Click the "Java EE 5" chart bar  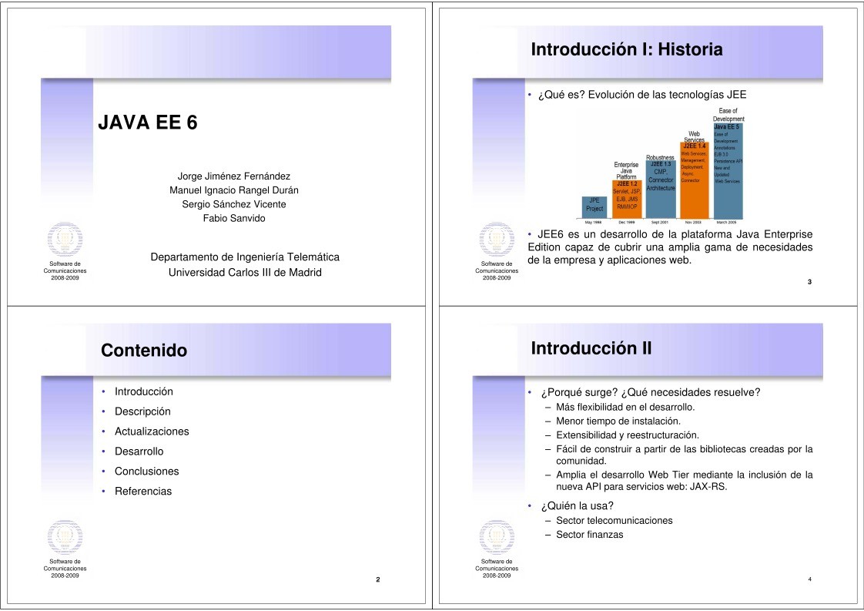[x=728, y=171]
